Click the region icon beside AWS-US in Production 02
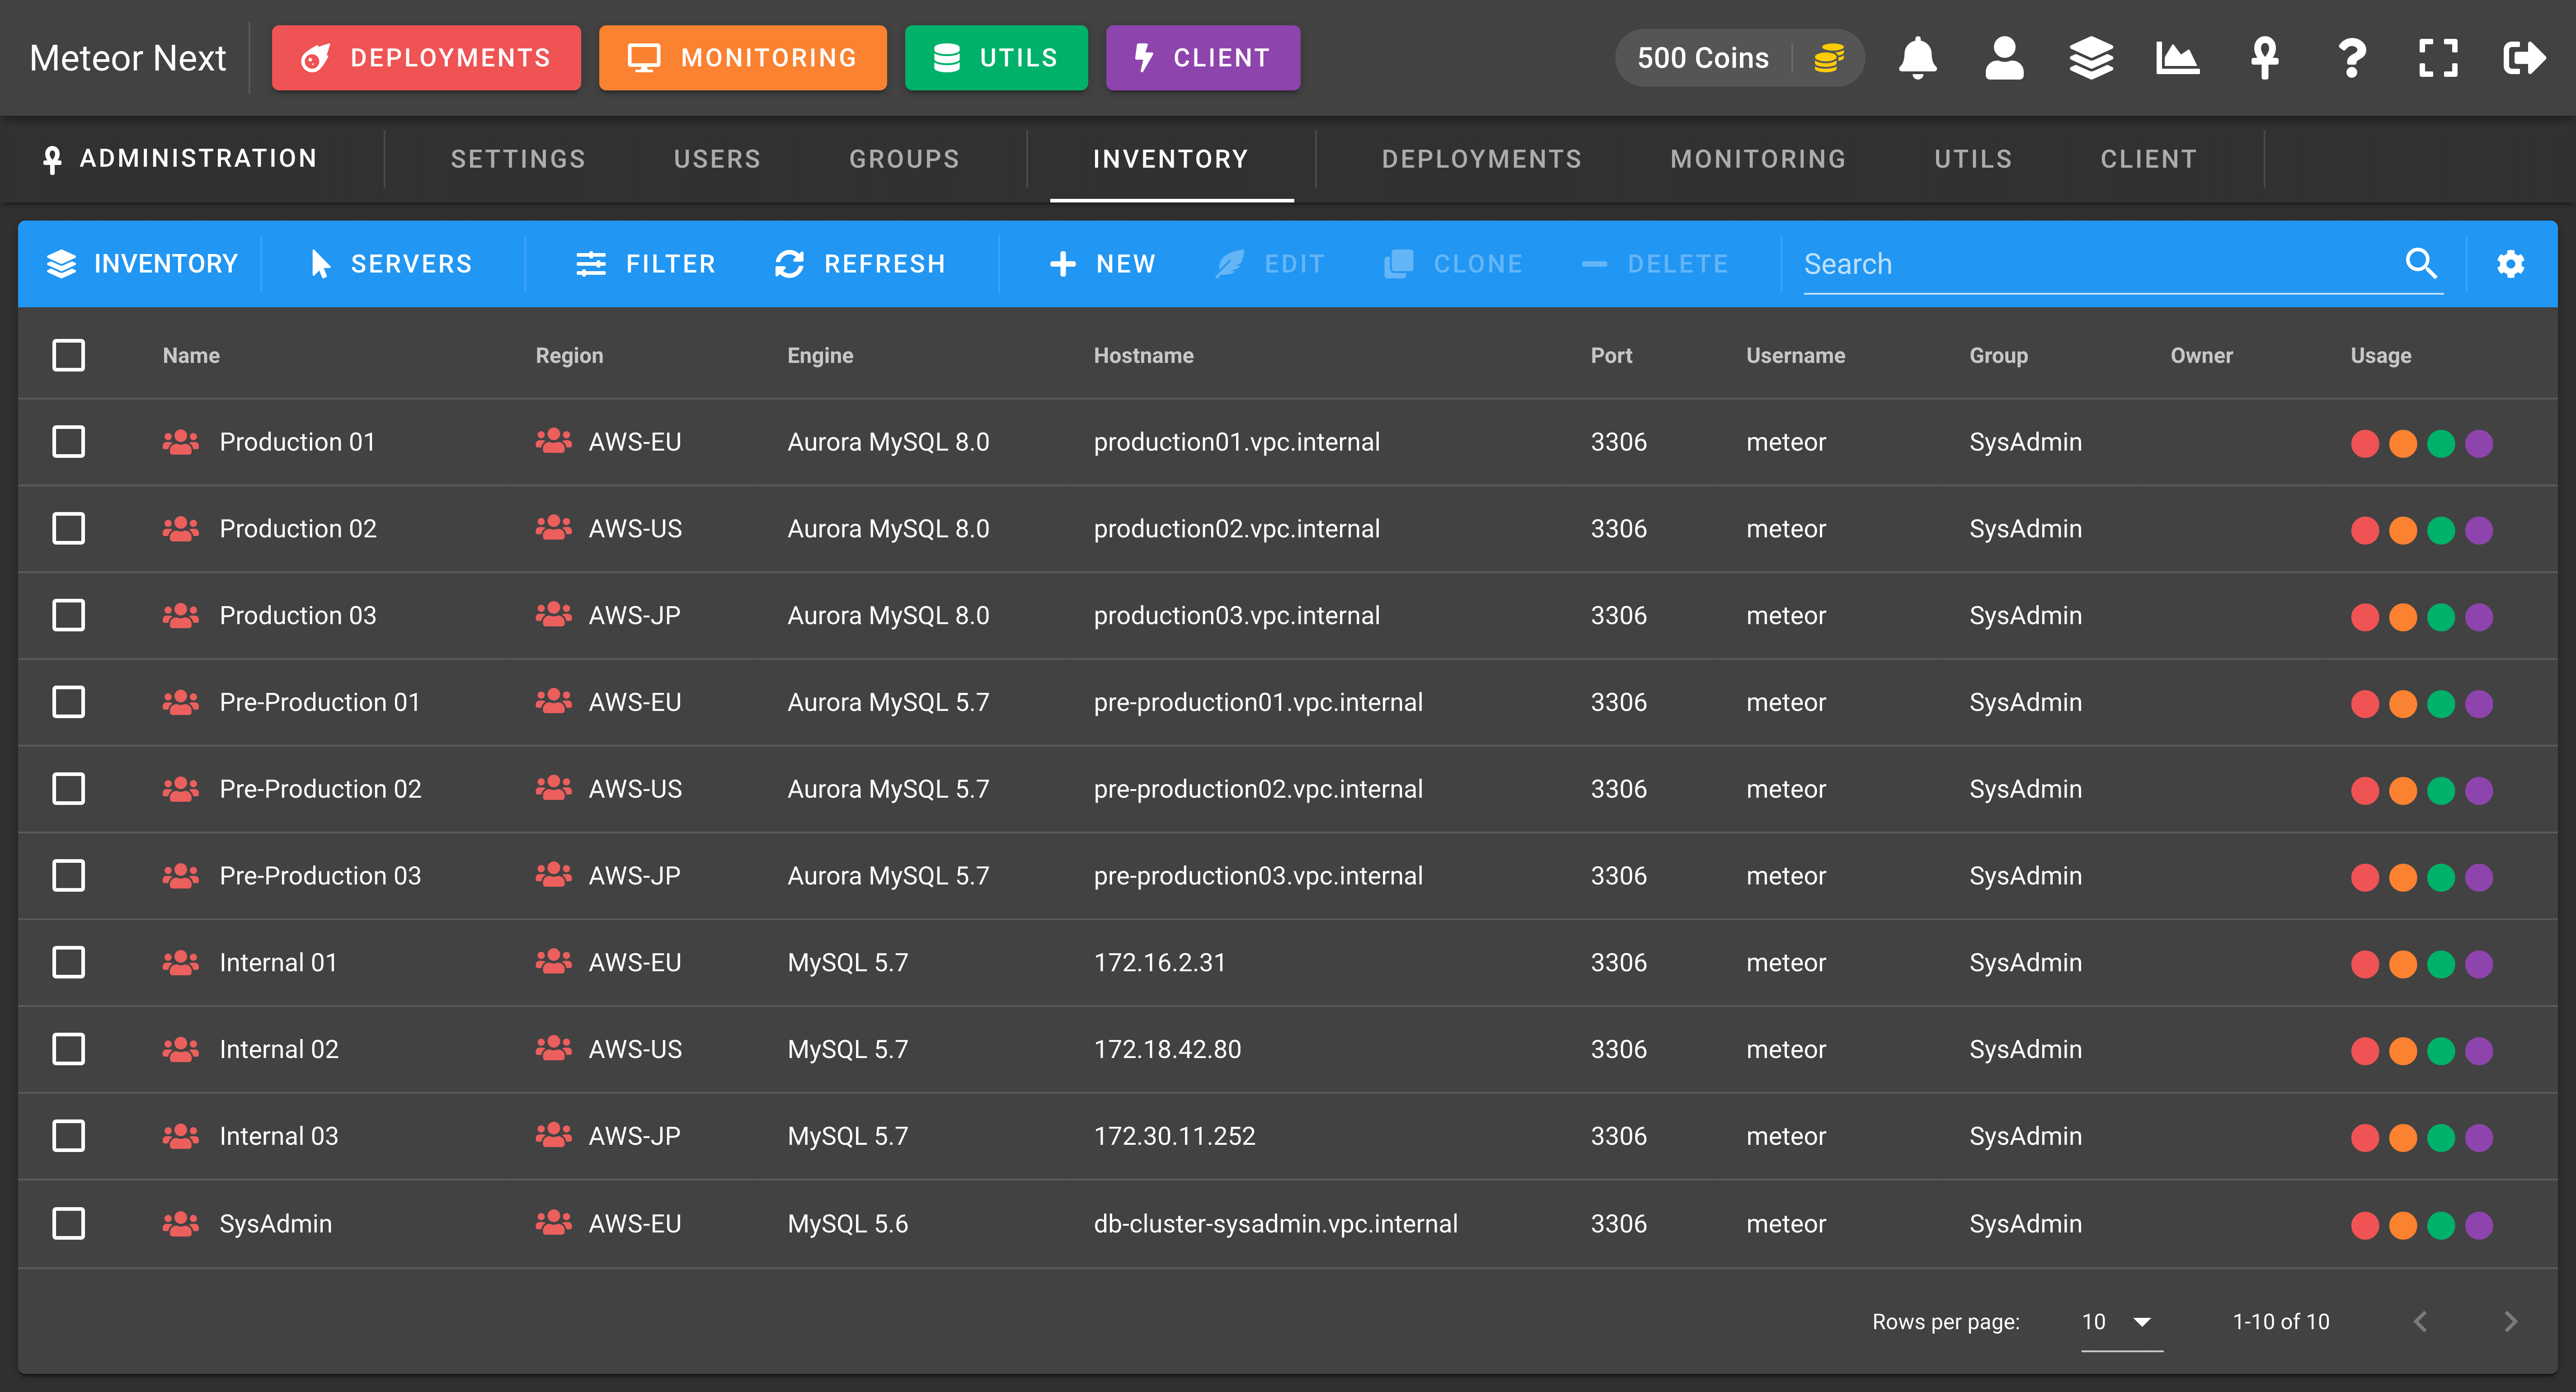The width and height of the screenshot is (2576, 1392). pyautogui.click(x=553, y=528)
